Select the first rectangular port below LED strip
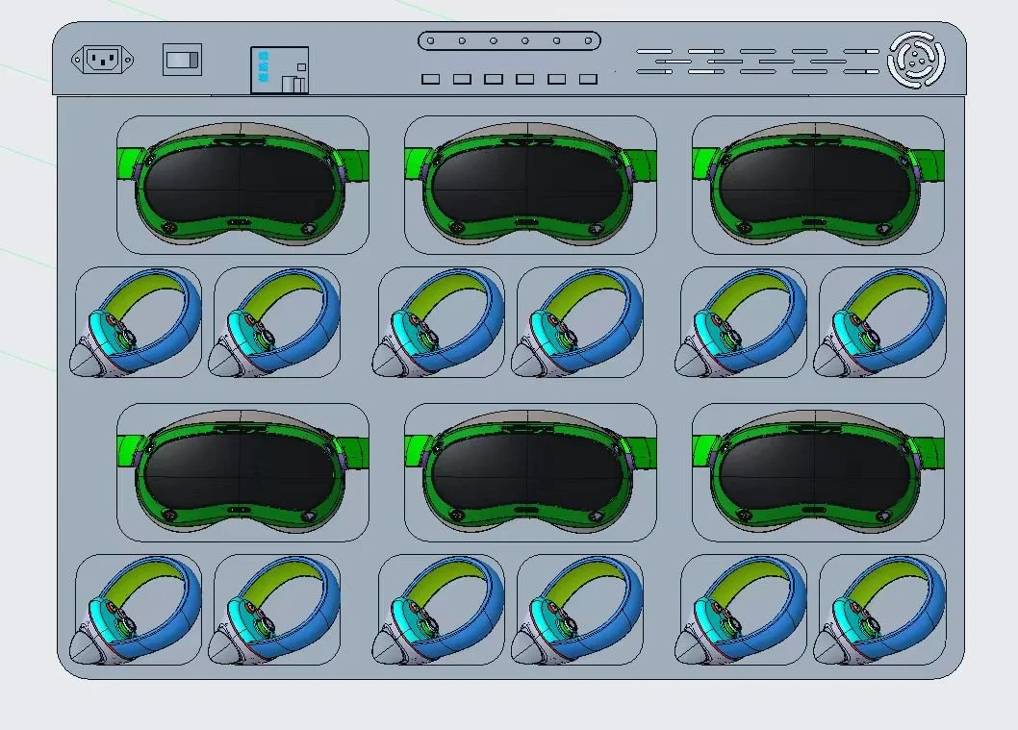This screenshot has width=1018, height=730. point(430,79)
